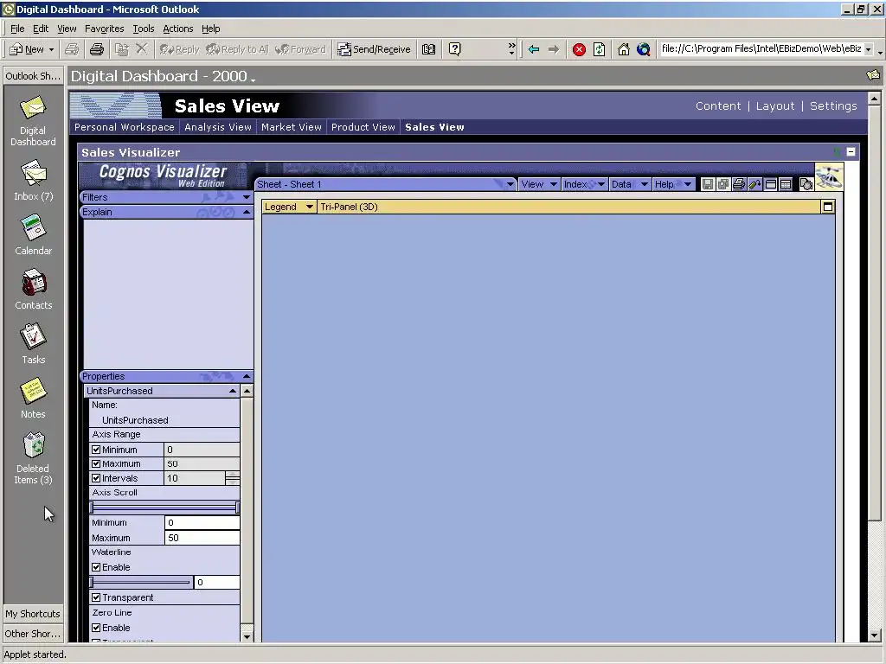The image size is (886, 664).
Task: Collapse the Explain panel
Action: coord(247,212)
